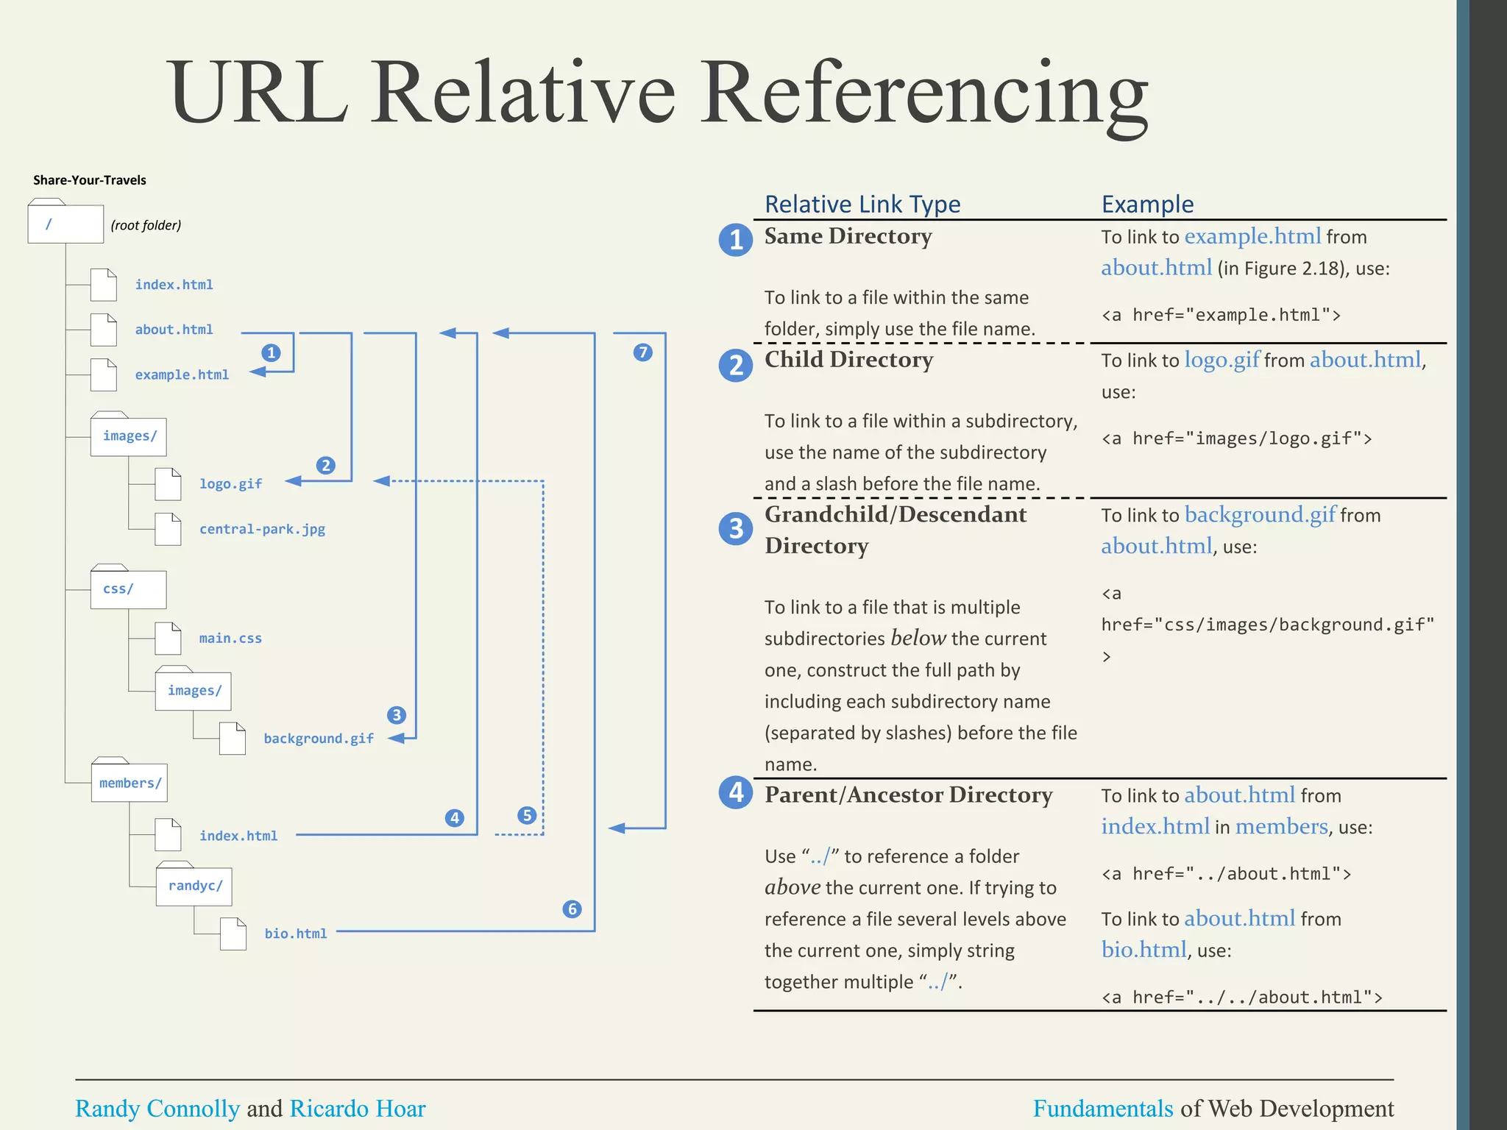Click the root folder icon

click(65, 224)
